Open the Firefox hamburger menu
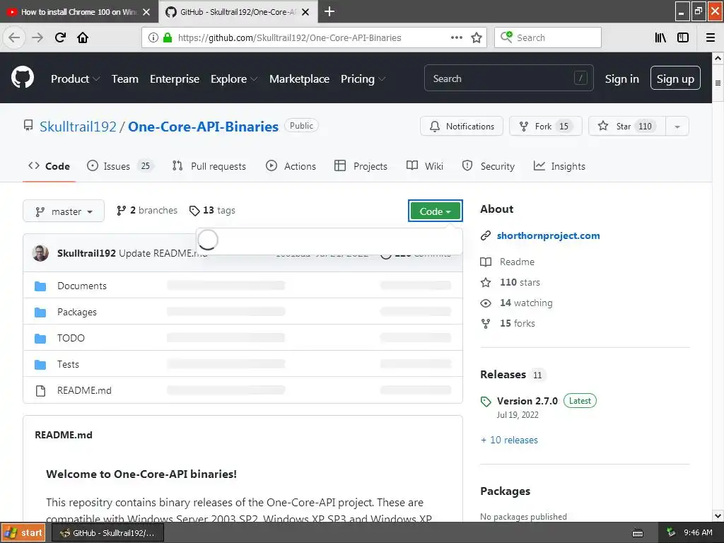The height and width of the screenshot is (543, 724). [711, 37]
